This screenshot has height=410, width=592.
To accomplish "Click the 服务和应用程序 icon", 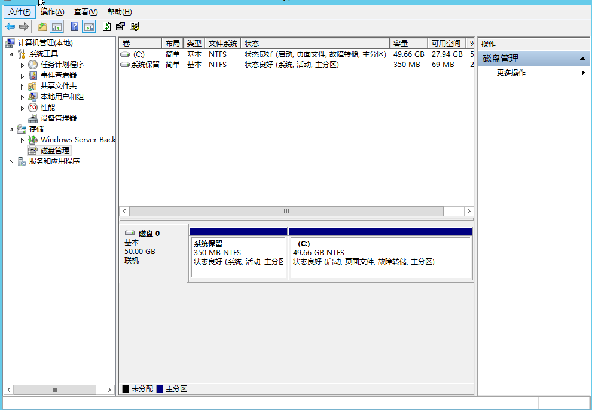I will click(x=22, y=161).
